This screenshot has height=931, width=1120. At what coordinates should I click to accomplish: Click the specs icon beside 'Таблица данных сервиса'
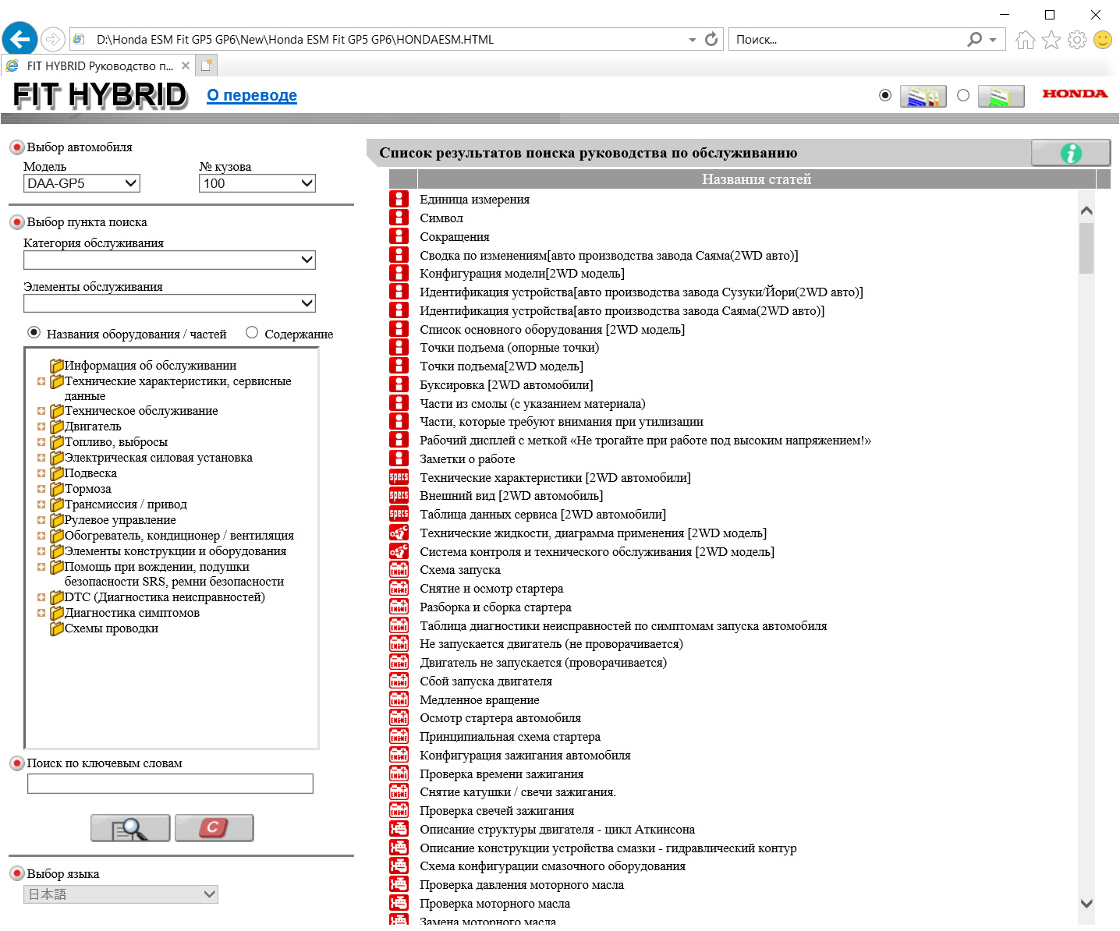coord(399,514)
